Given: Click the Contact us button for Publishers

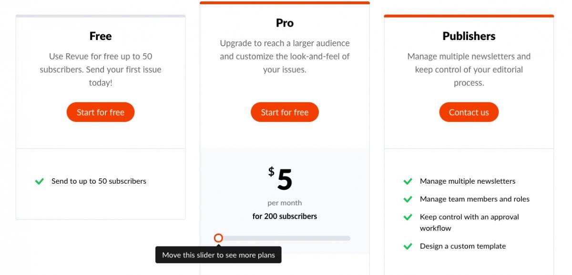Looking at the screenshot, I should click(469, 112).
